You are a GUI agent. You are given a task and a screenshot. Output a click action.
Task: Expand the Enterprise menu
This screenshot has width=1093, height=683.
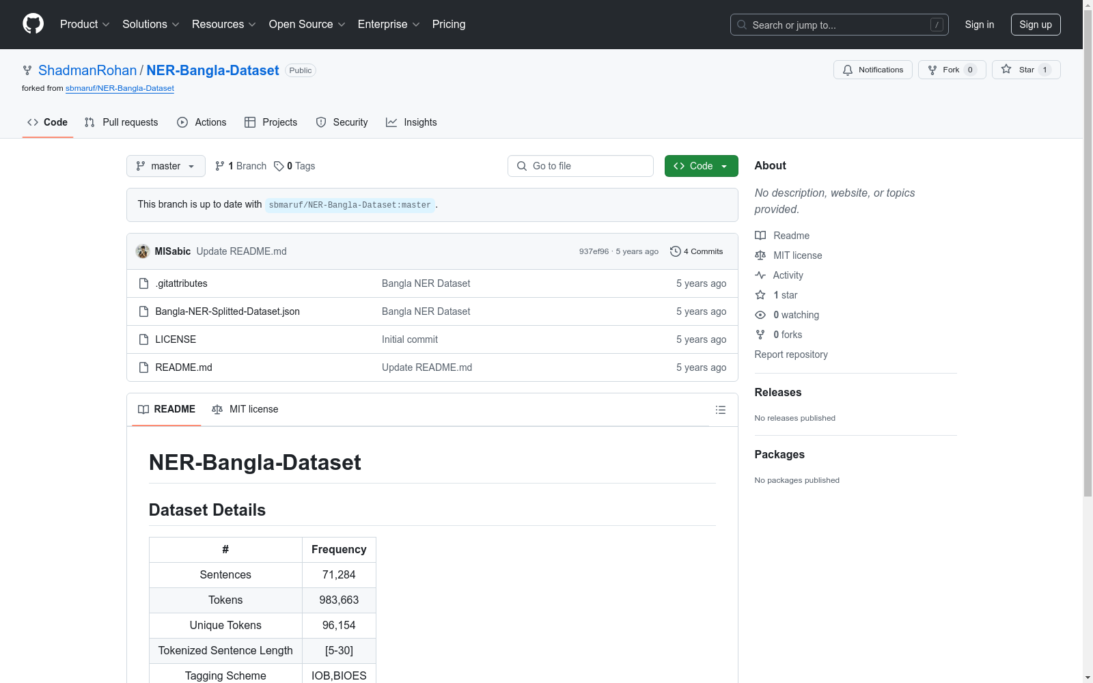click(389, 25)
